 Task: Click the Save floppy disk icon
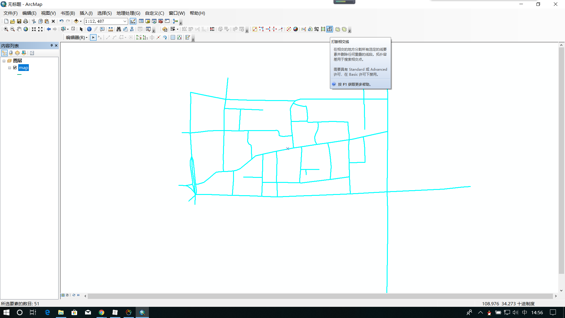pos(19,21)
